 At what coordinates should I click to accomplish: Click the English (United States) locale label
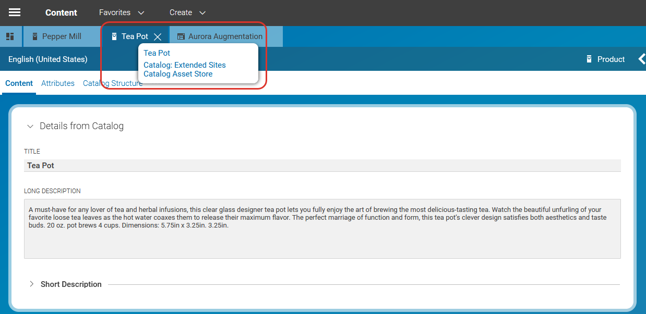tap(48, 59)
